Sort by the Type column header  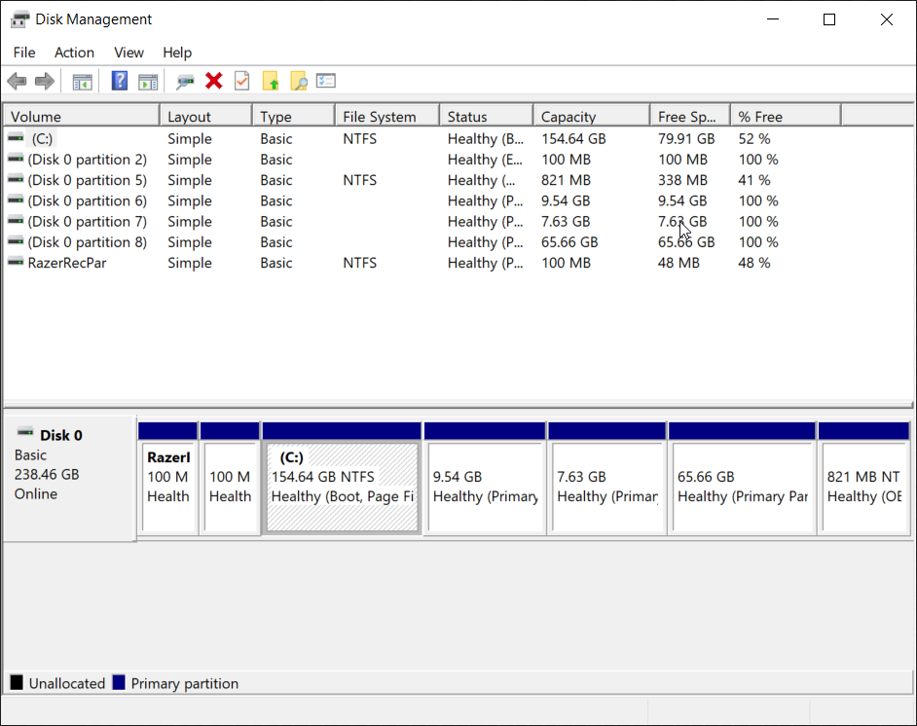294,117
